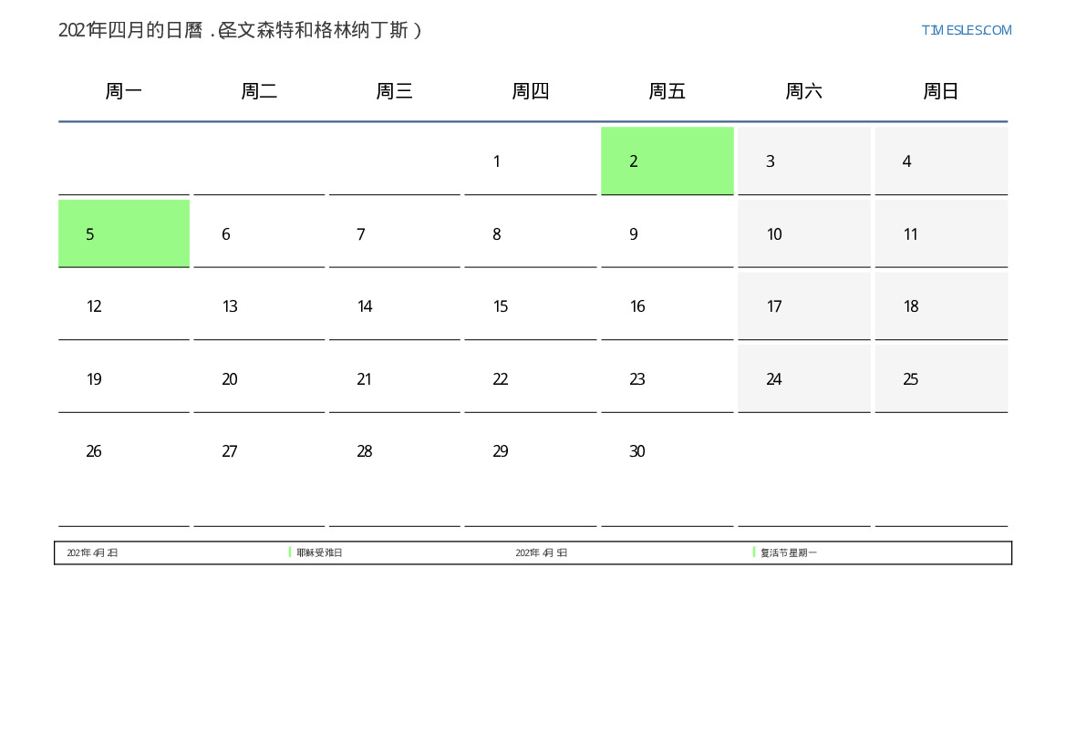Select day 11 on the calendar
This screenshot has width=1066, height=754.
(941, 234)
